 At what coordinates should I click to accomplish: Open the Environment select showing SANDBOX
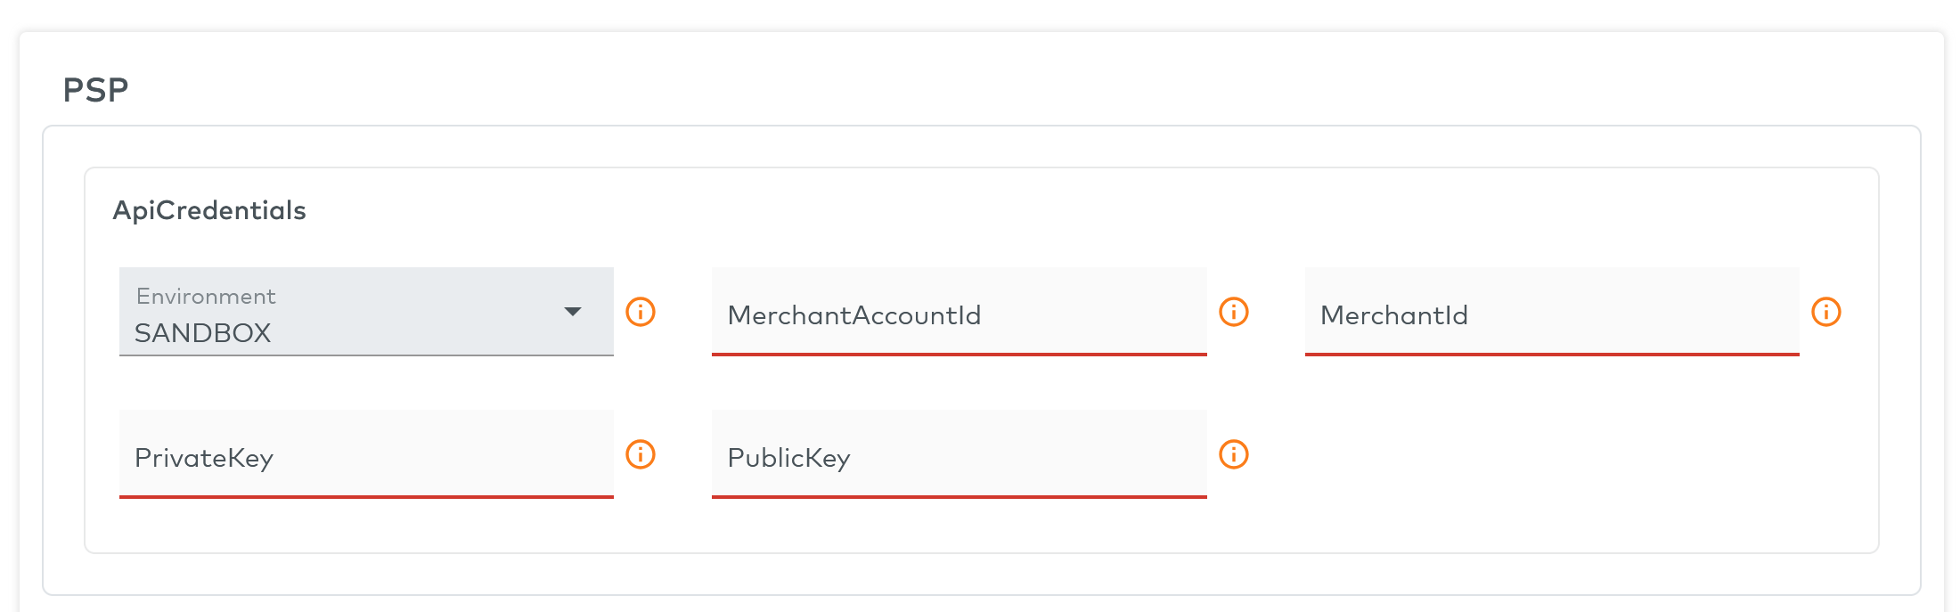tap(366, 312)
